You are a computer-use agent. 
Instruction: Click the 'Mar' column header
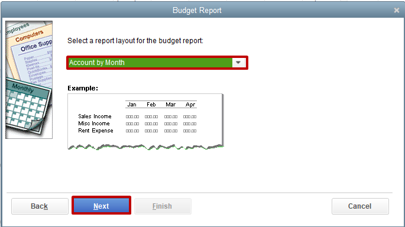[170, 104]
